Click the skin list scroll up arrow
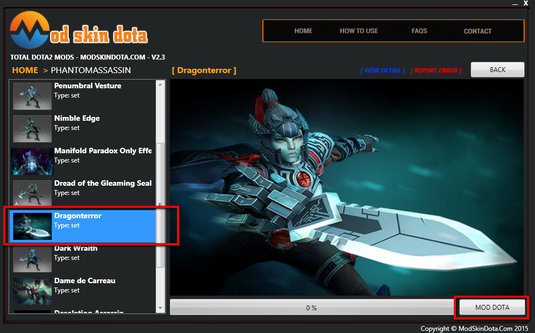Screen dimensions: 535x333 coord(160,84)
